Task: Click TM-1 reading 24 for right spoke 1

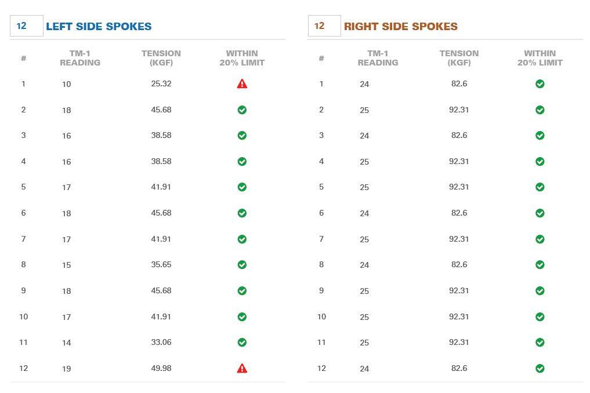Action: tap(364, 84)
